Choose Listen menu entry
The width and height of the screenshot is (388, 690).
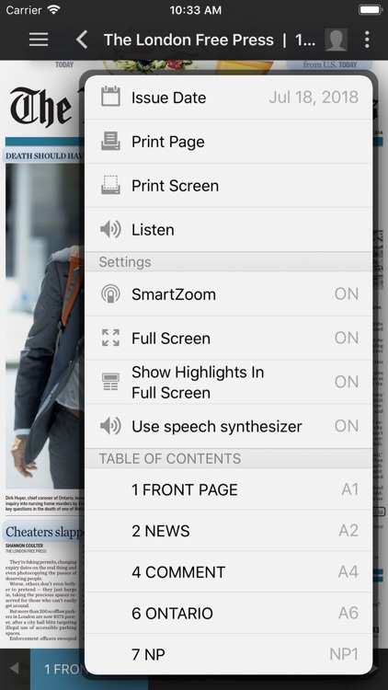coord(228,229)
